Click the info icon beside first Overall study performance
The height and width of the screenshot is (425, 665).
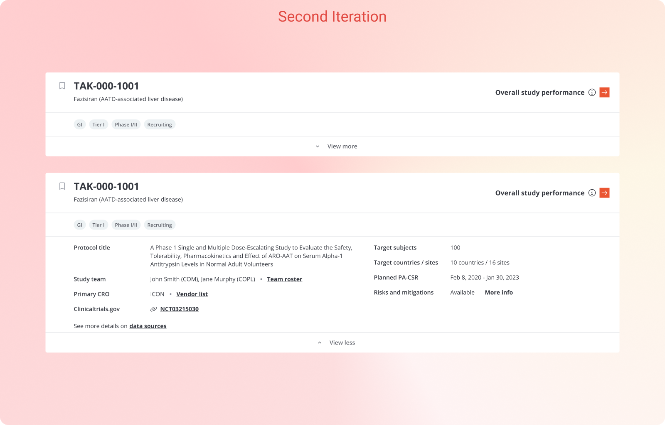tap(592, 92)
